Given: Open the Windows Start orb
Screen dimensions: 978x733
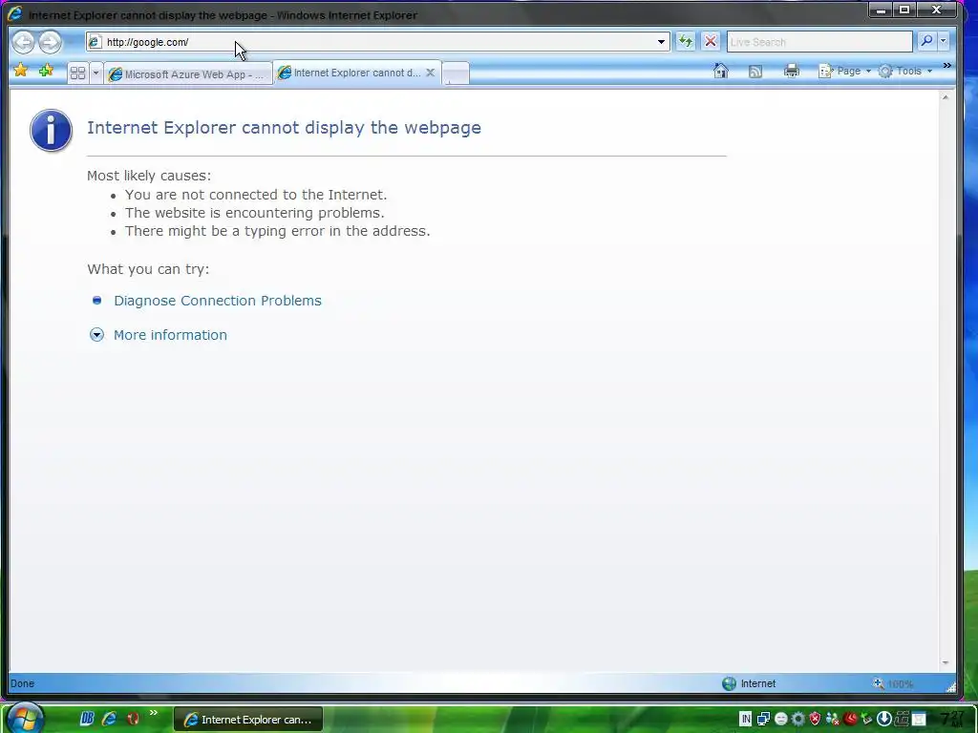Looking at the screenshot, I should [24, 718].
